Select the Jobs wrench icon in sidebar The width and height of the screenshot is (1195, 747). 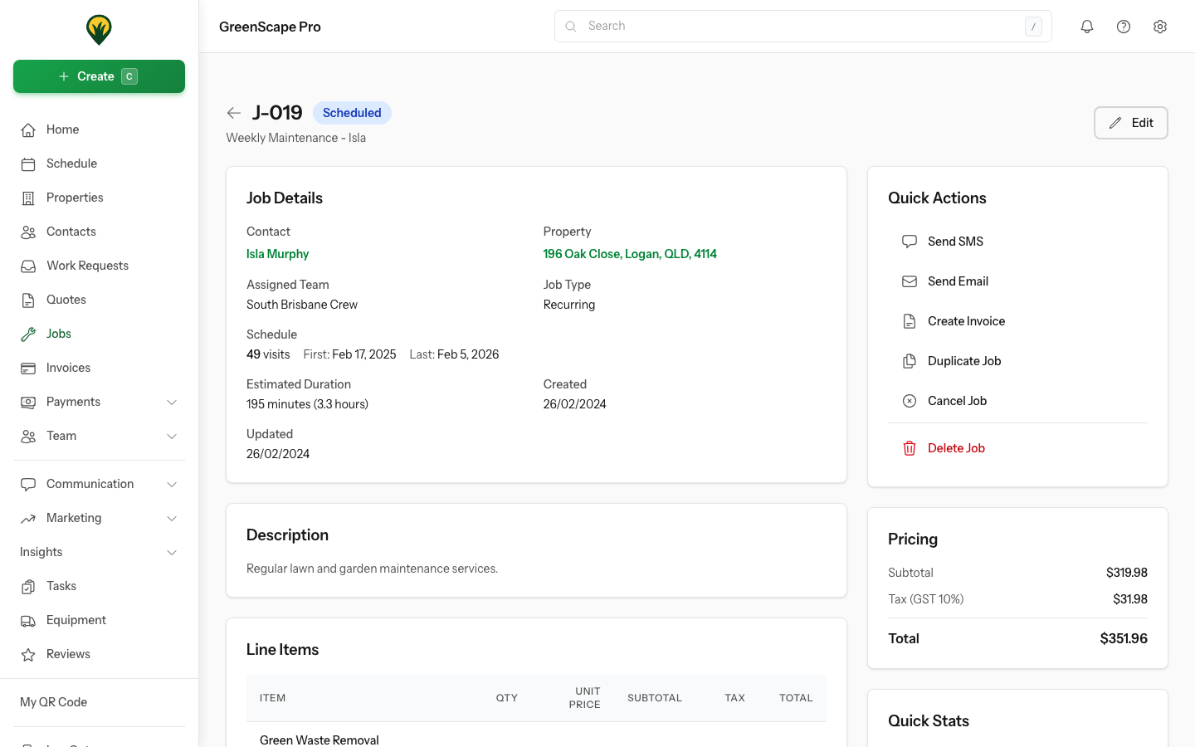[28, 334]
